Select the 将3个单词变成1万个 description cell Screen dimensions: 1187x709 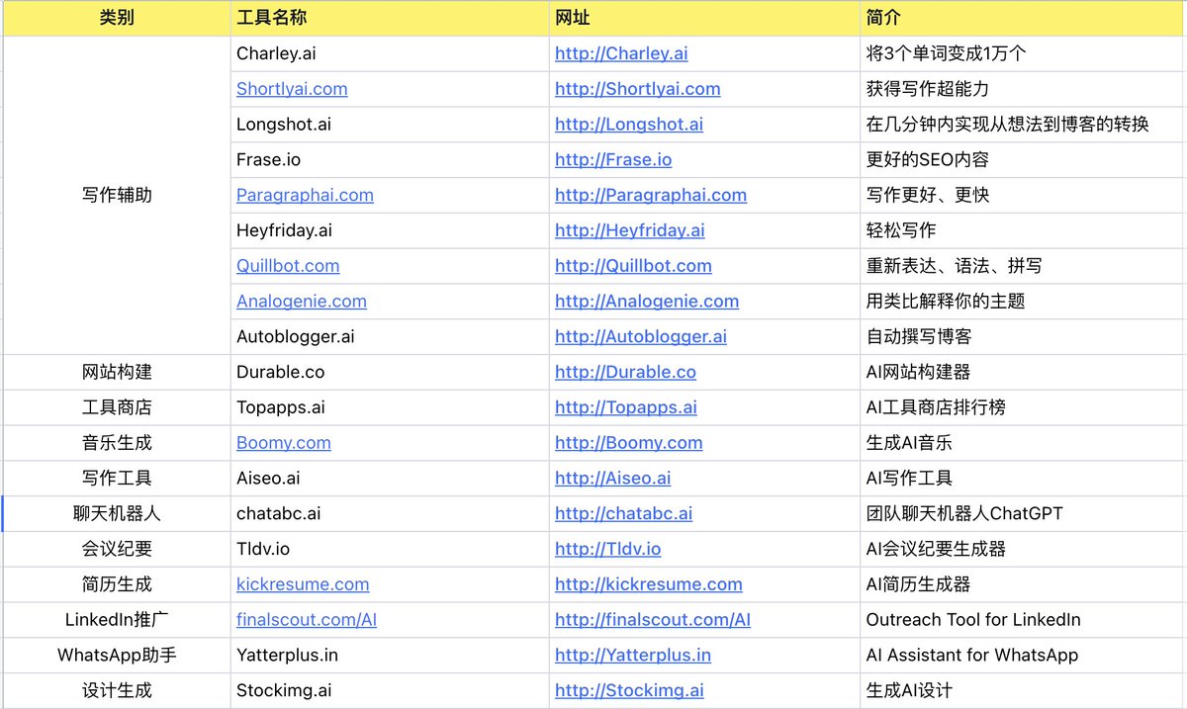pos(1023,53)
